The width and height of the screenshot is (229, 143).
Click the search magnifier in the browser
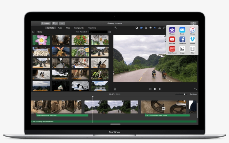91,32
